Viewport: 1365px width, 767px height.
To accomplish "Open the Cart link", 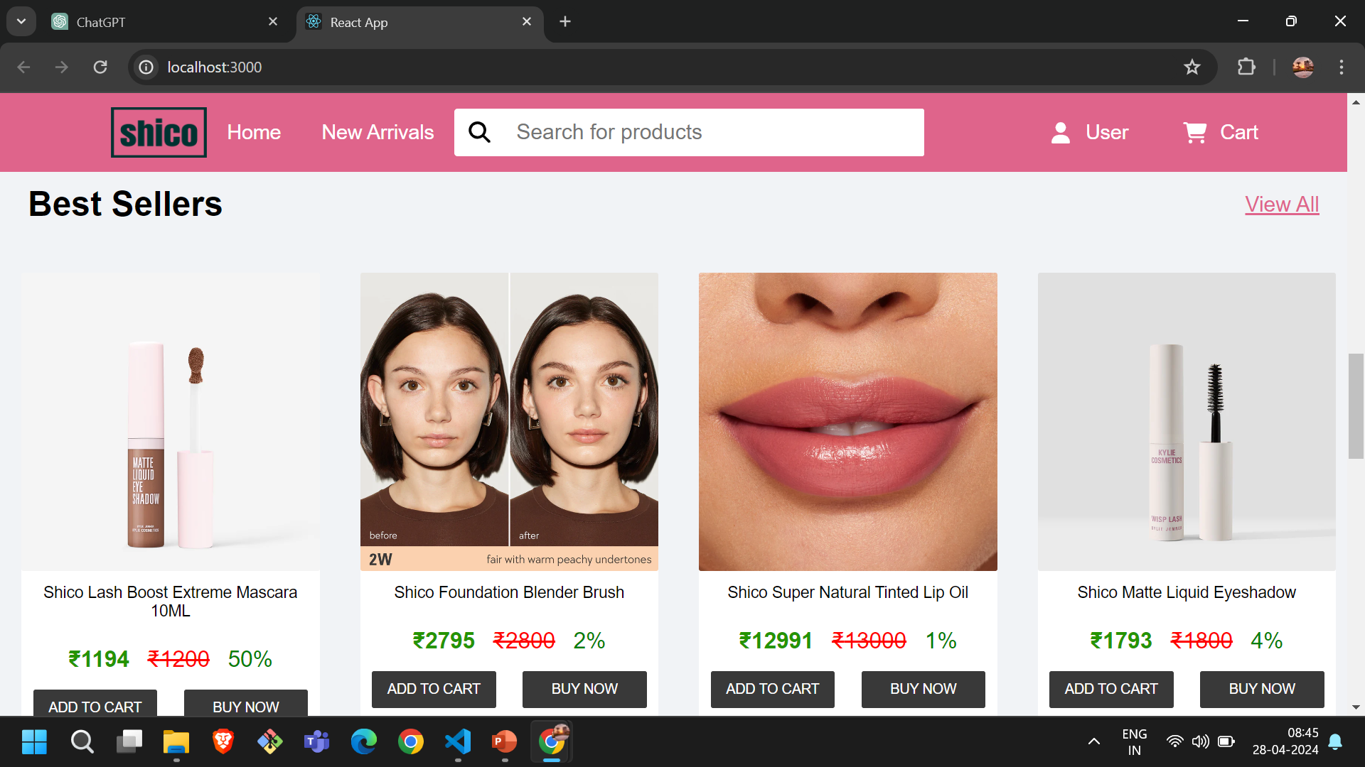I will pos(1239,132).
